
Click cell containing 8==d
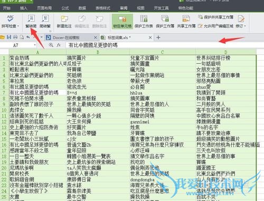tap(98, 93)
